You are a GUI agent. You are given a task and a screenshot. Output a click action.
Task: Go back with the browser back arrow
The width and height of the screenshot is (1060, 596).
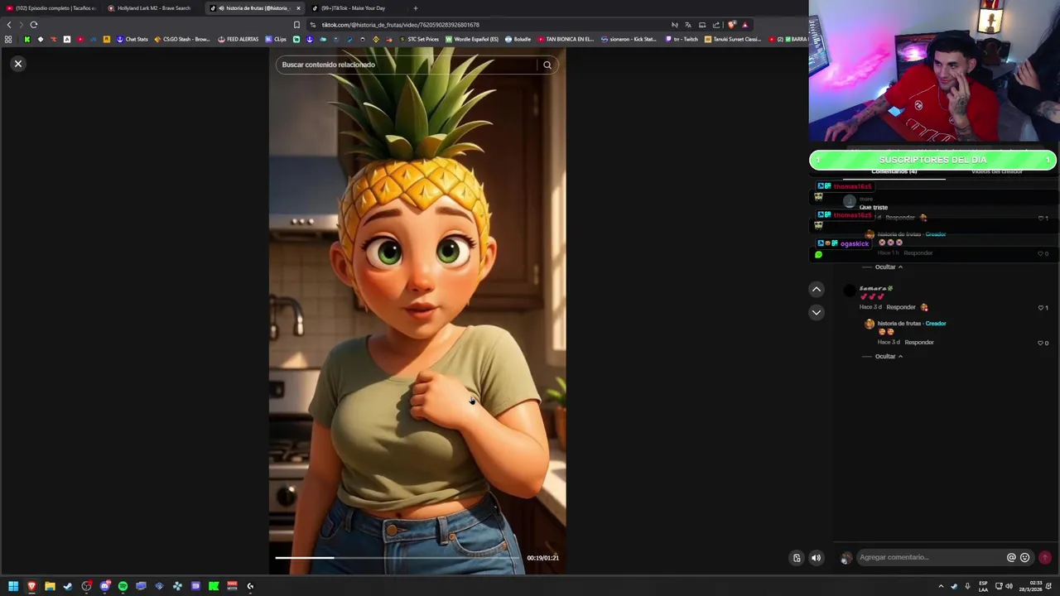click(9, 25)
